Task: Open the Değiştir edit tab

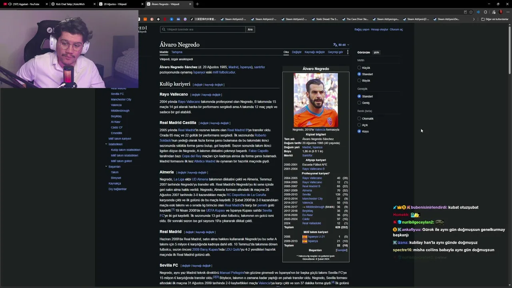Action: point(297,52)
